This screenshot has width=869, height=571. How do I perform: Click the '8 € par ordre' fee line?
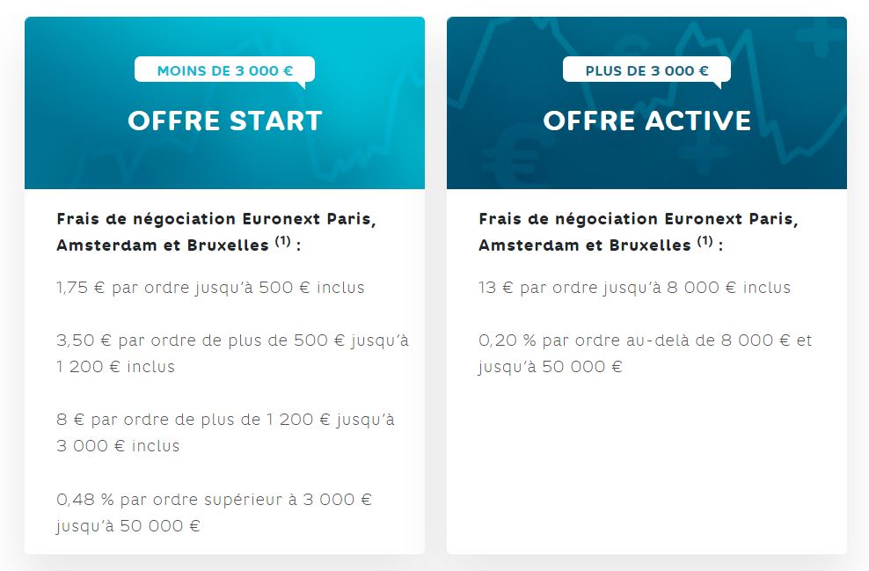pos(225,432)
